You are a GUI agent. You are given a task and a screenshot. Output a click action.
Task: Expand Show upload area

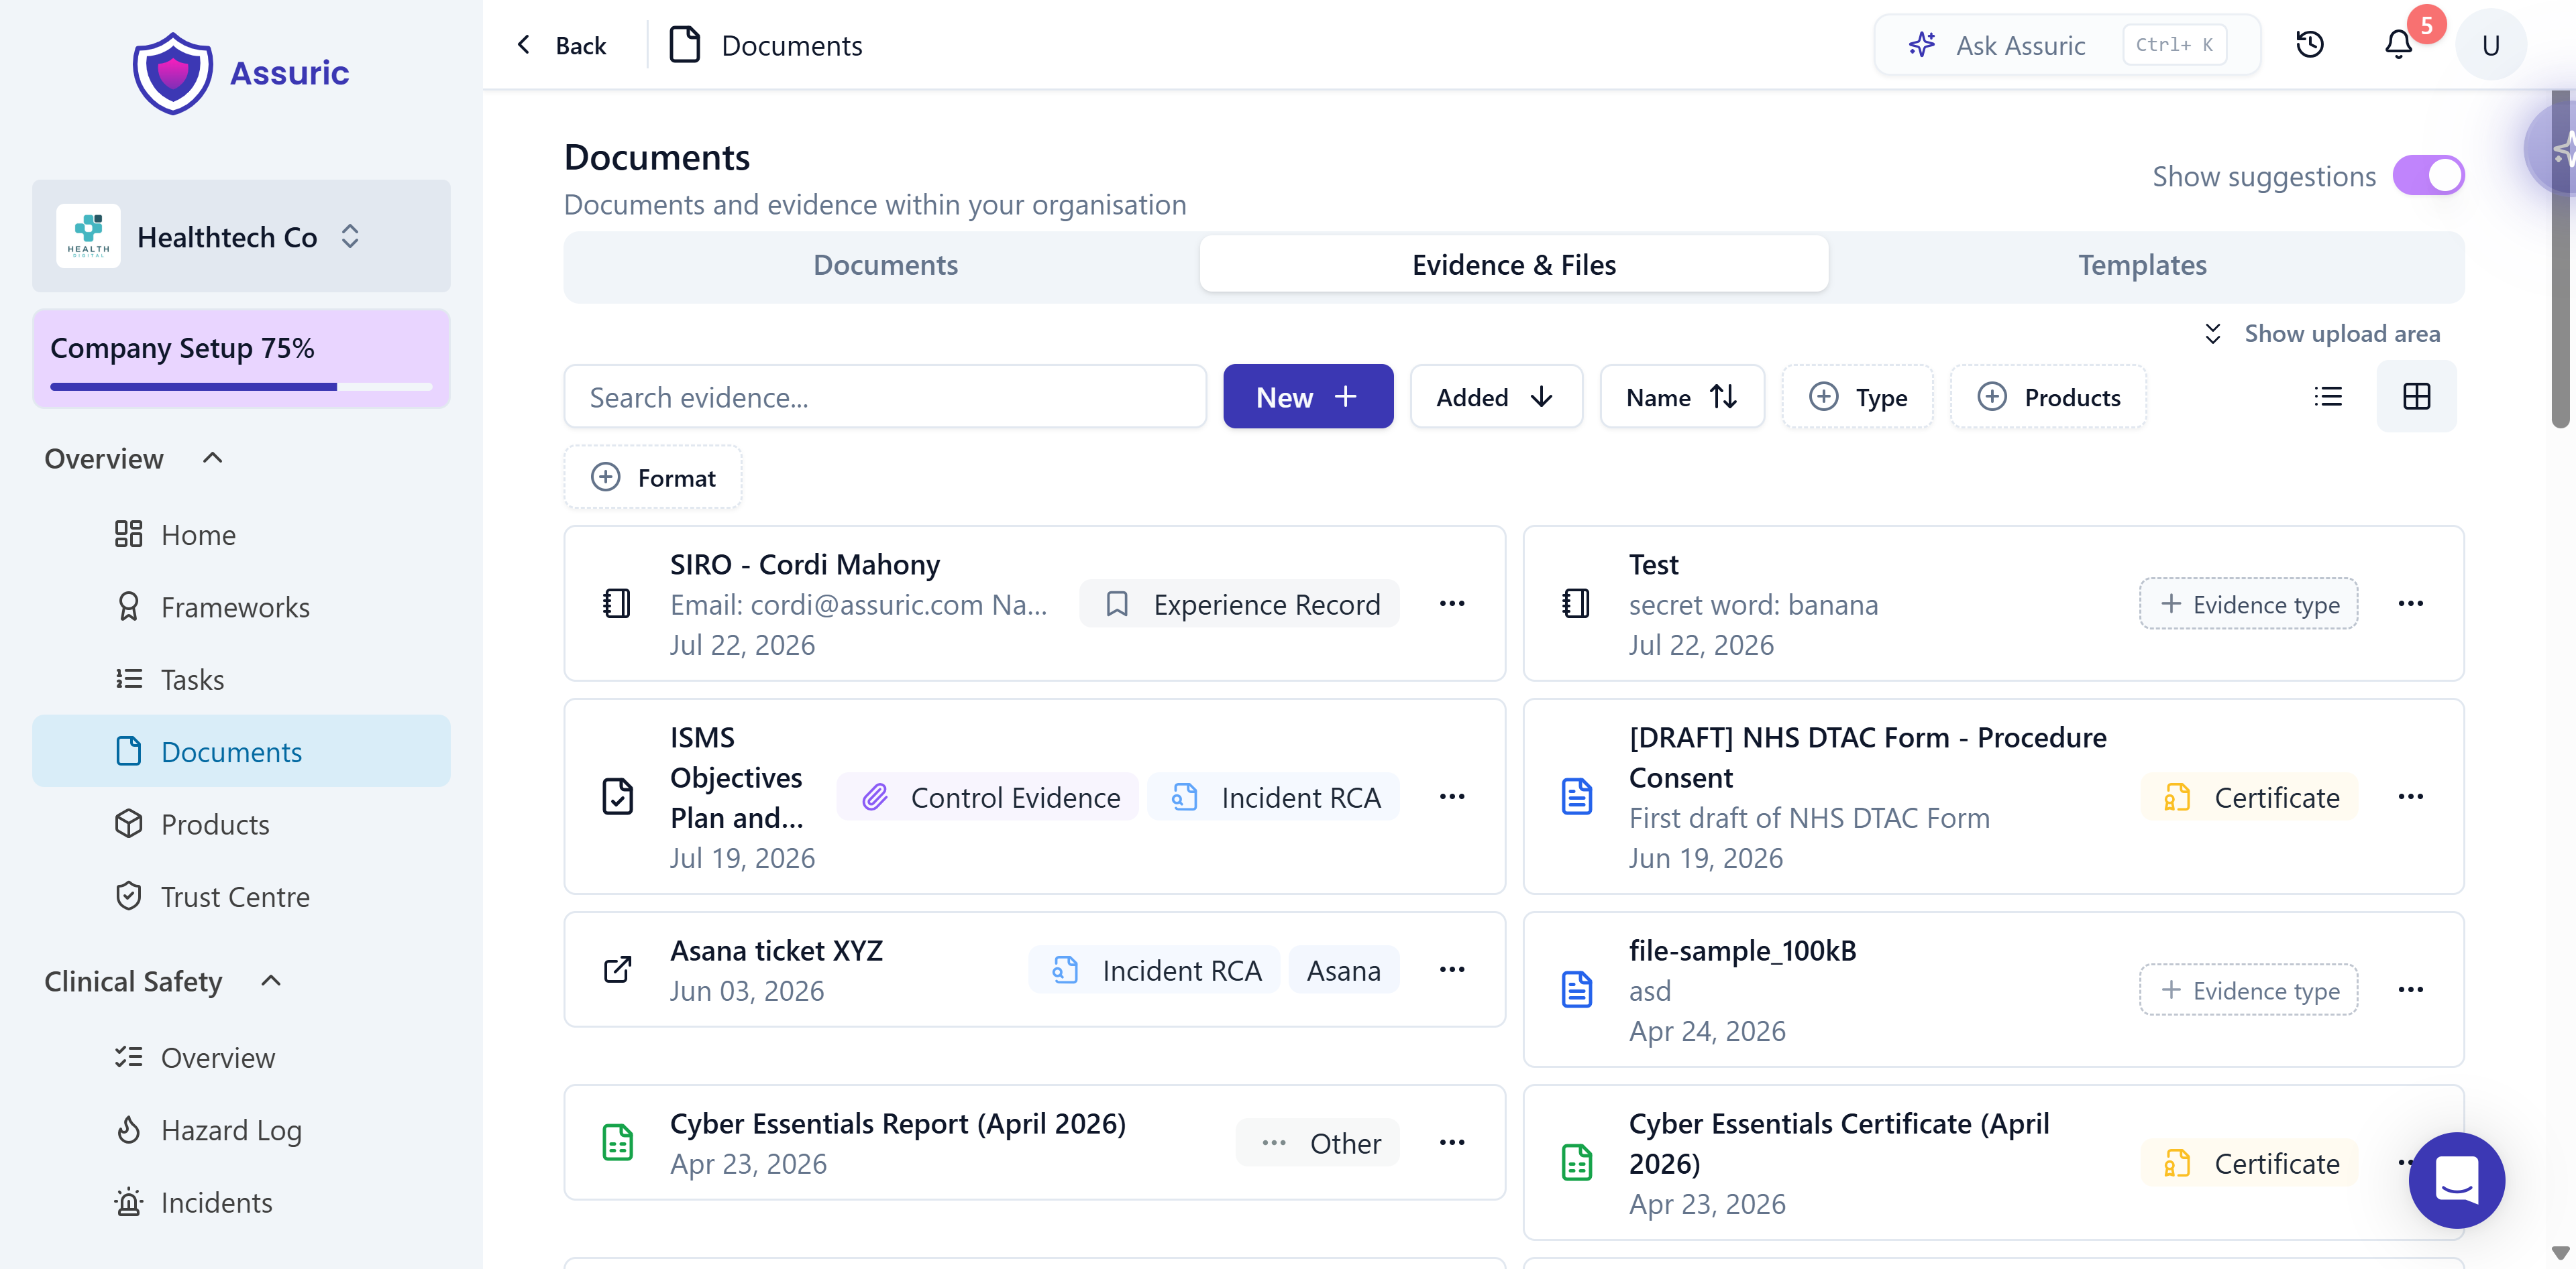2322,334
